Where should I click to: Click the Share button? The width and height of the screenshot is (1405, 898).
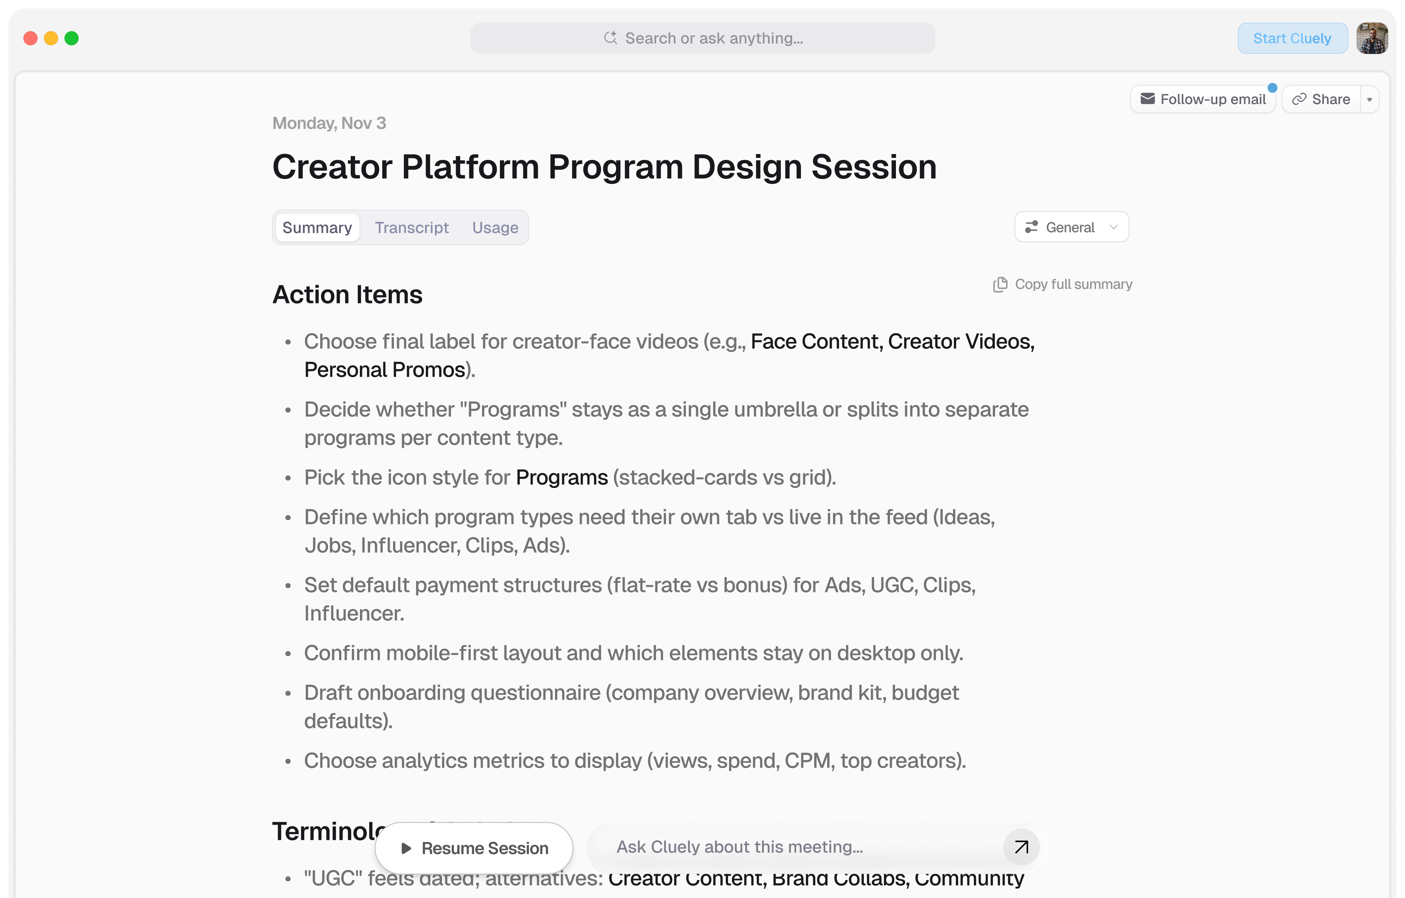tap(1322, 99)
